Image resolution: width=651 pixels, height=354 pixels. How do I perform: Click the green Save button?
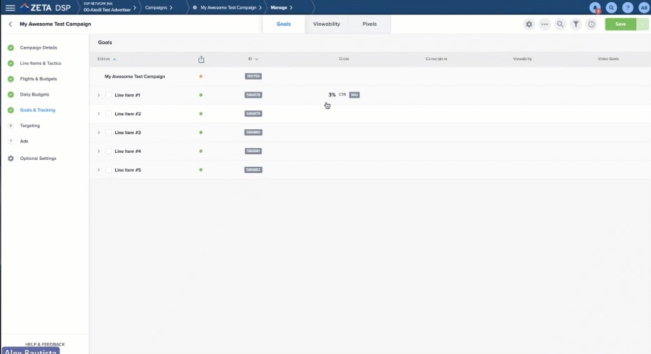620,24
